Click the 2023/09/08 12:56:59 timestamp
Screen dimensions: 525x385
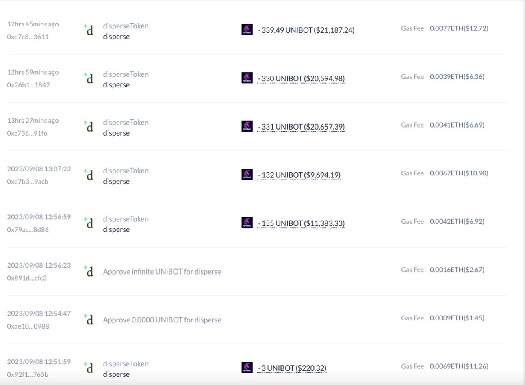click(x=39, y=217)
